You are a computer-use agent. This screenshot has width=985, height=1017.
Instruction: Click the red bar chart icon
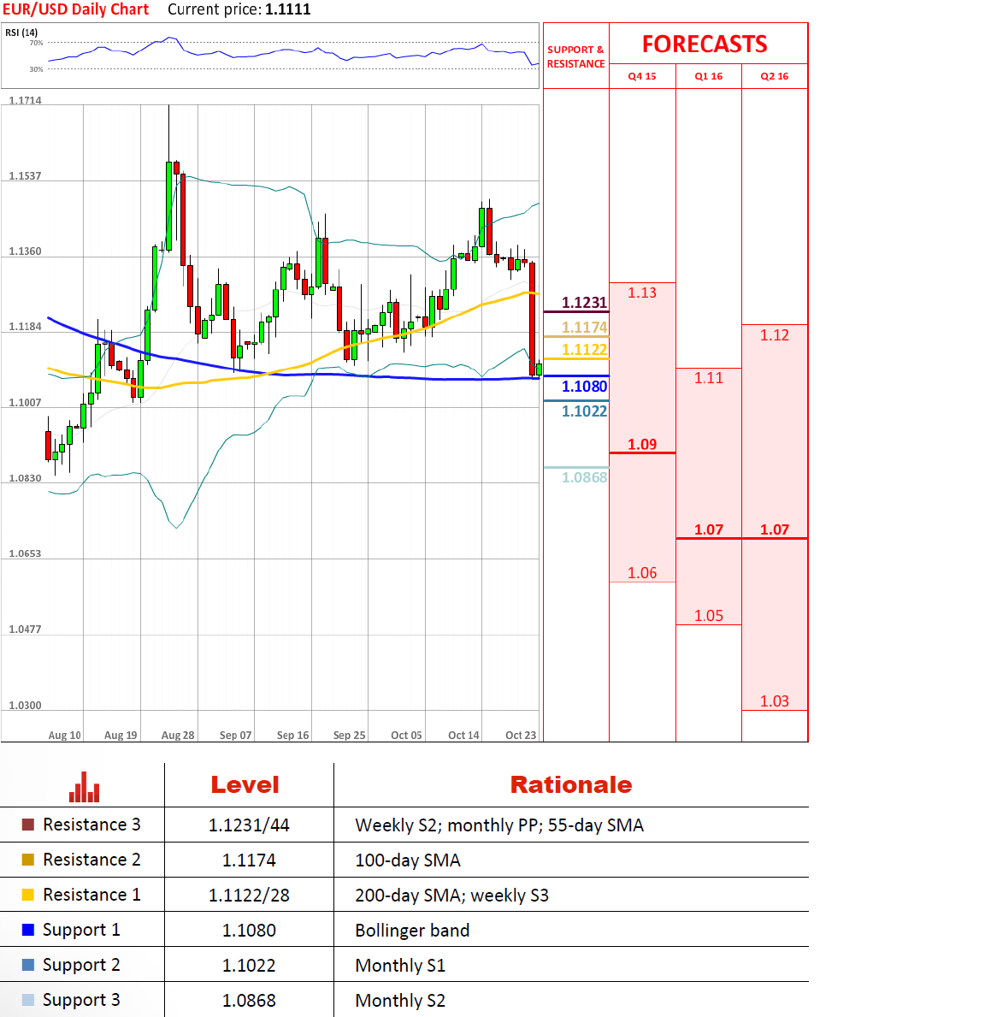[85, 787]
